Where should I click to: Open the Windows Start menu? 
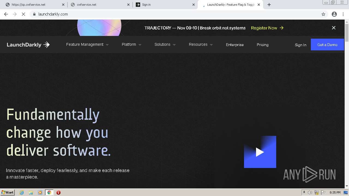pyautogui.click(x=8, y=192)
